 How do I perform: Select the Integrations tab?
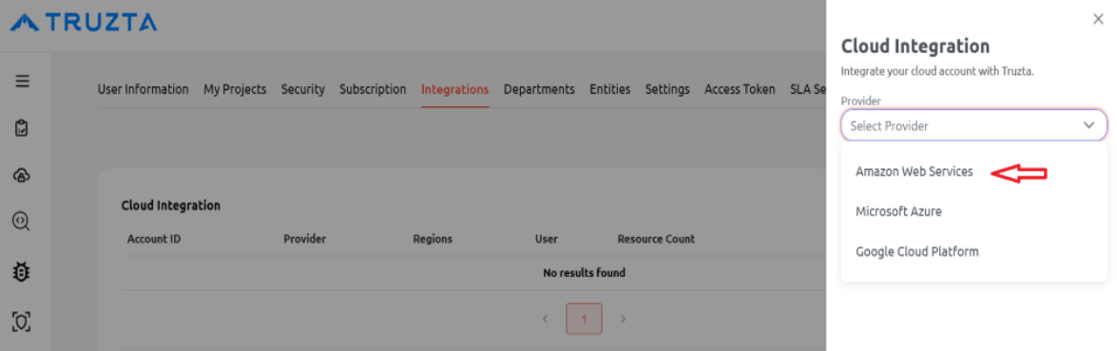[x=455, y=89]
